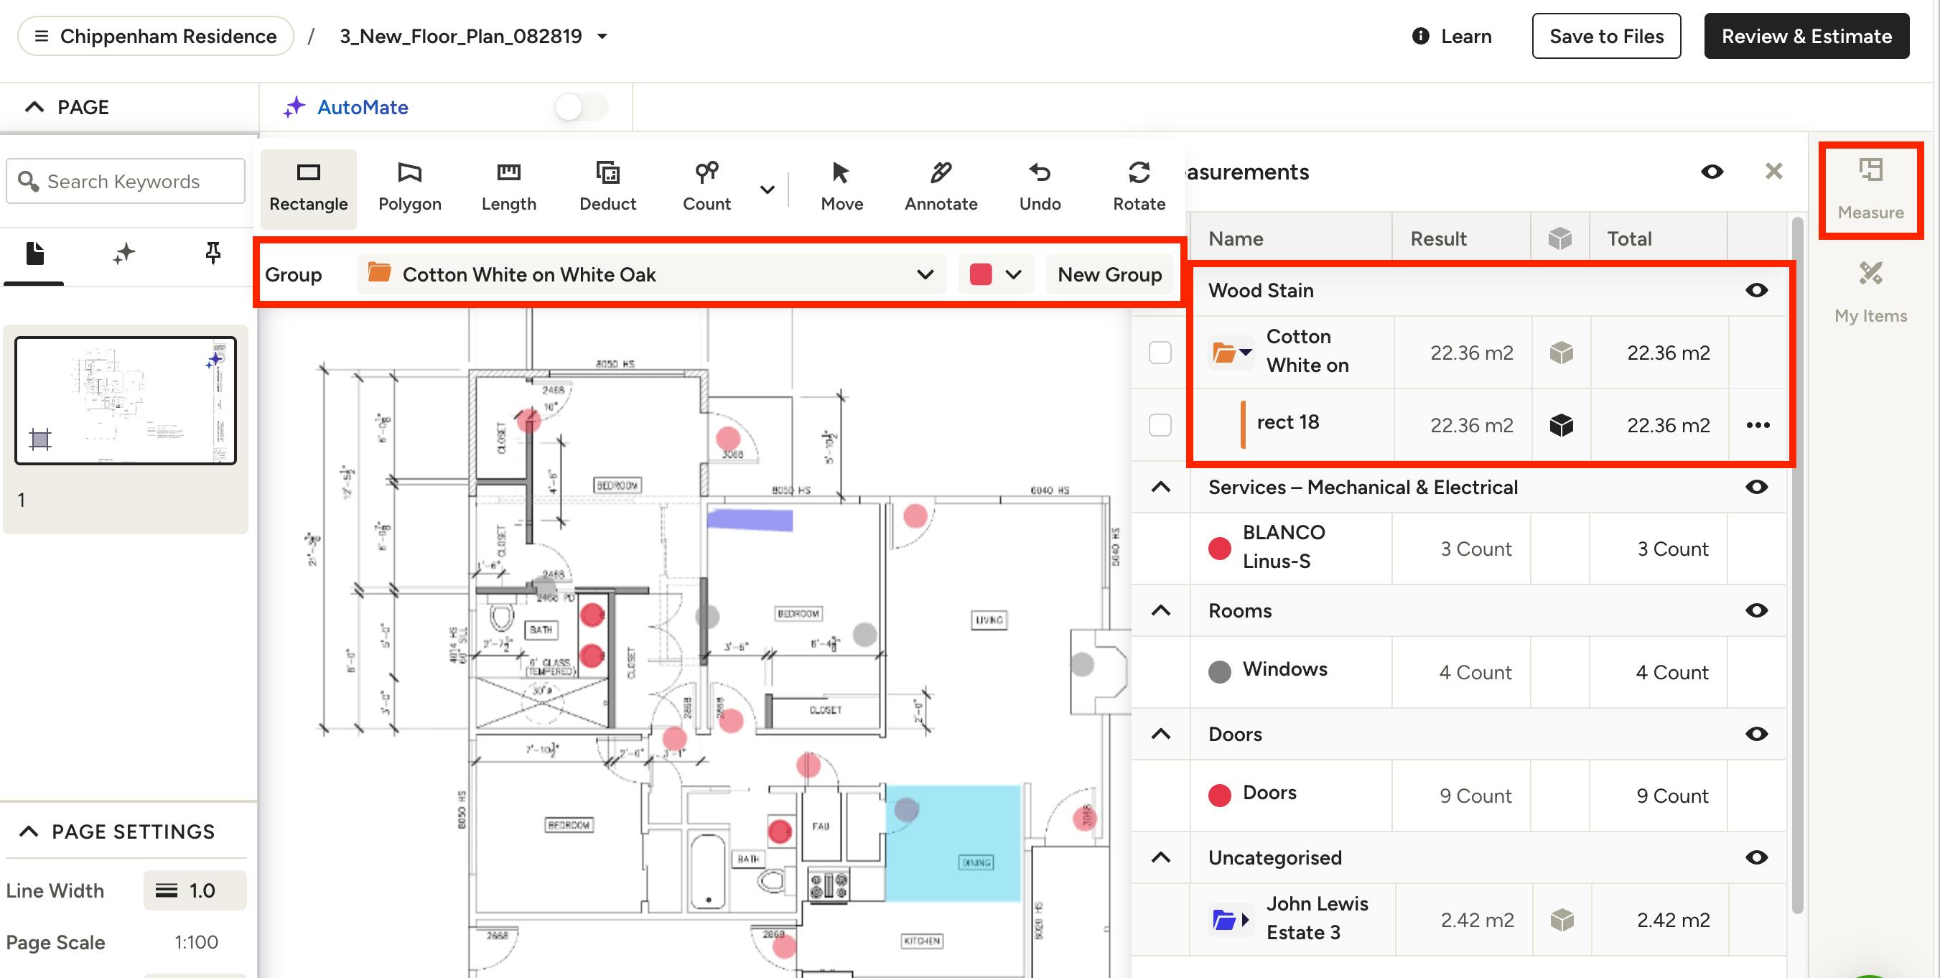The height and width of the screenshot is (978, 1940).
Task: Collapse the Rooms section
Action: coord(1160,610)
